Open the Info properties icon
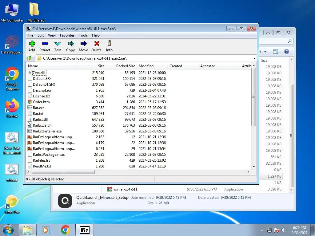This screenshot has width=315, height=236. [x=109, y=43]
